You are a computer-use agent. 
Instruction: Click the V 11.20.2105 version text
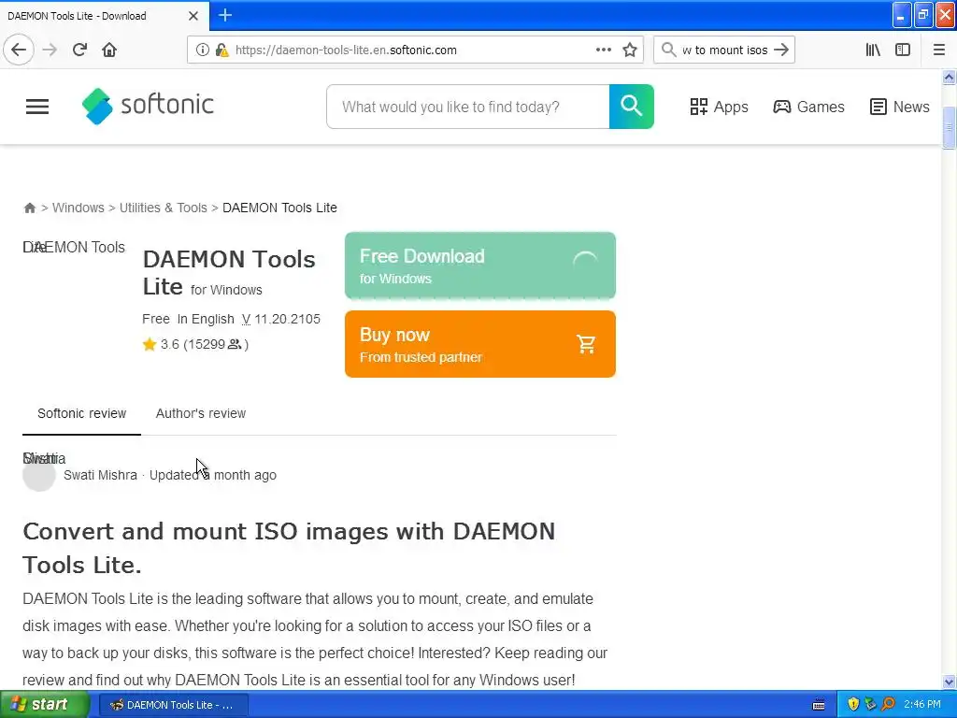pyautogui.click(x=280, y=320)
